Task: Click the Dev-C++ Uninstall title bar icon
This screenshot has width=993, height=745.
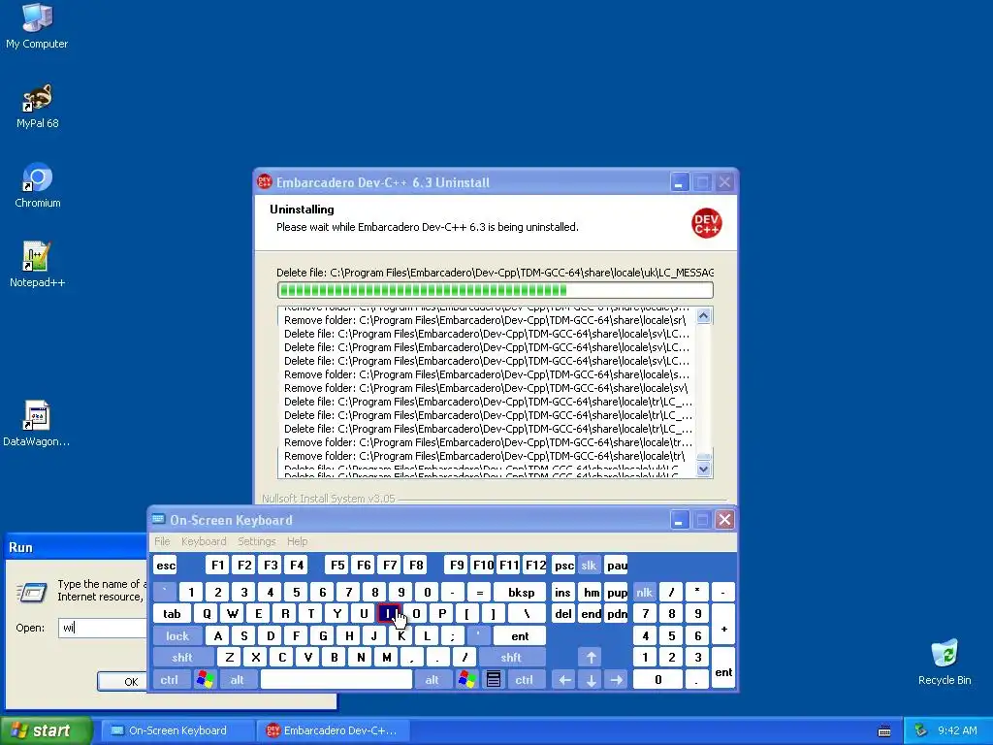Action: [x=264, y=181]
